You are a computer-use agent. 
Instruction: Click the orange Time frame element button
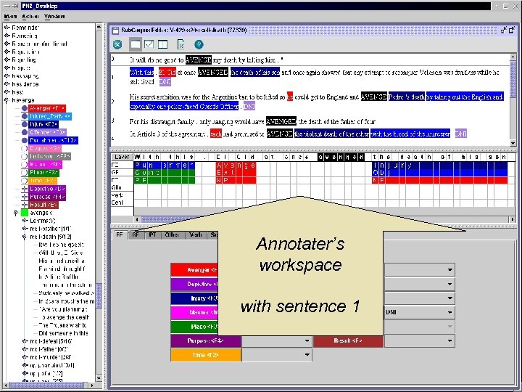point(206,355)
